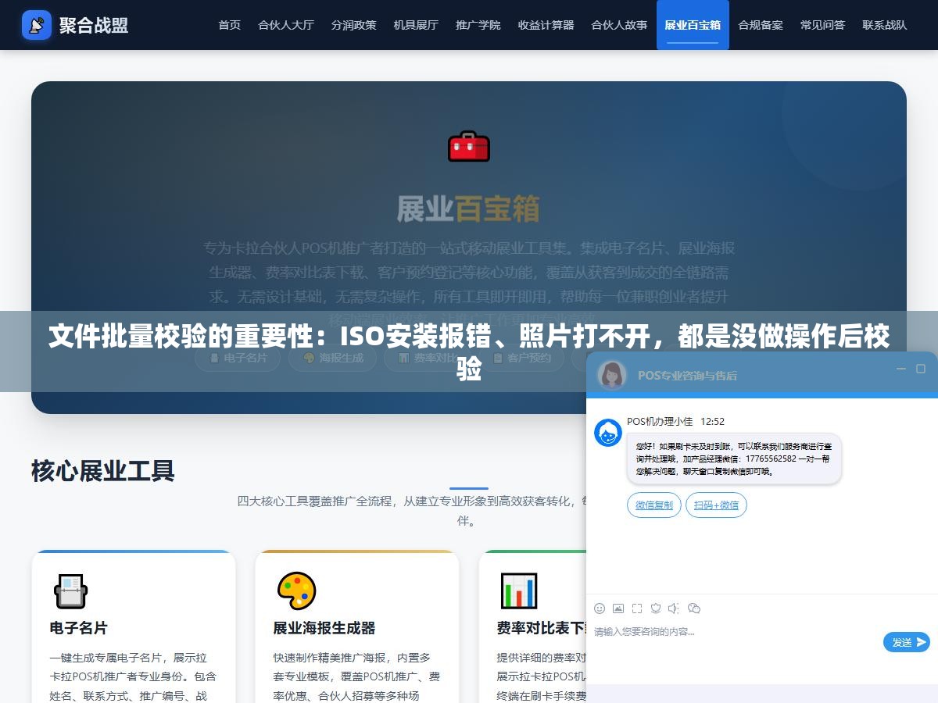Open the 首页 nav item
Viewport: 938px width, 703px height.
[x=230, y=25]
